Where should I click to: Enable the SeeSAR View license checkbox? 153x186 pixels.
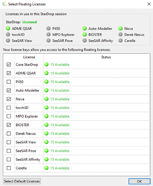9,142
